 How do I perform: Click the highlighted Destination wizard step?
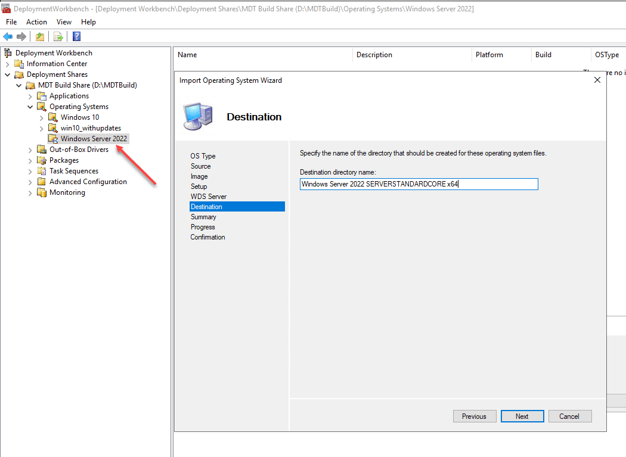pyautogui.click(x=237, y=206)
